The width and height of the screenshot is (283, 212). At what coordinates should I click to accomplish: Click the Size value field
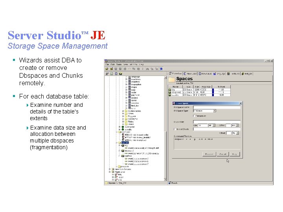(203, 125)
